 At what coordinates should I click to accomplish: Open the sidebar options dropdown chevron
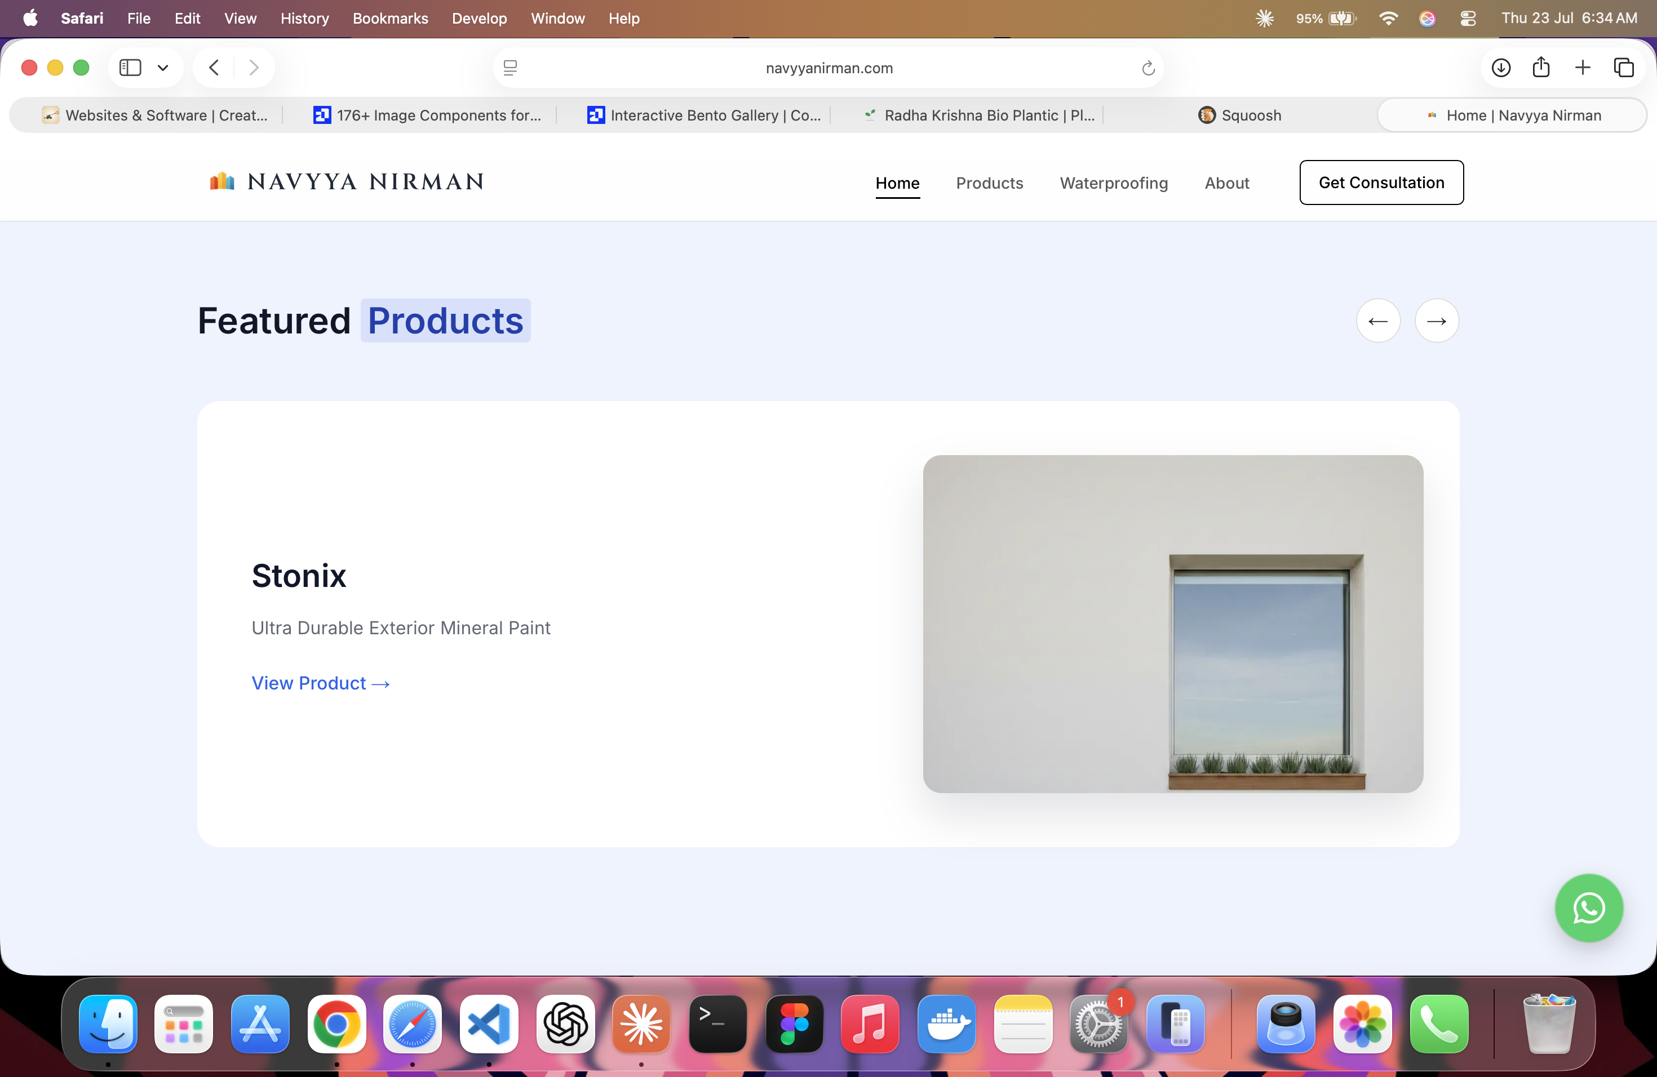[163, 68]
